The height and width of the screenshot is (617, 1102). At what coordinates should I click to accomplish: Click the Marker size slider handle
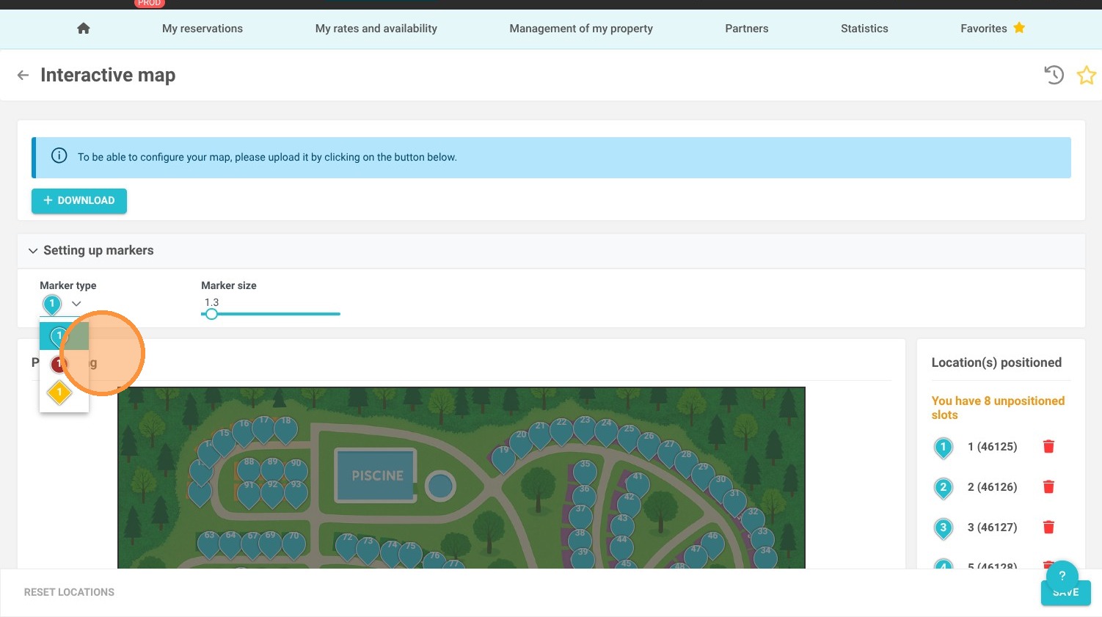pos(211,314)
